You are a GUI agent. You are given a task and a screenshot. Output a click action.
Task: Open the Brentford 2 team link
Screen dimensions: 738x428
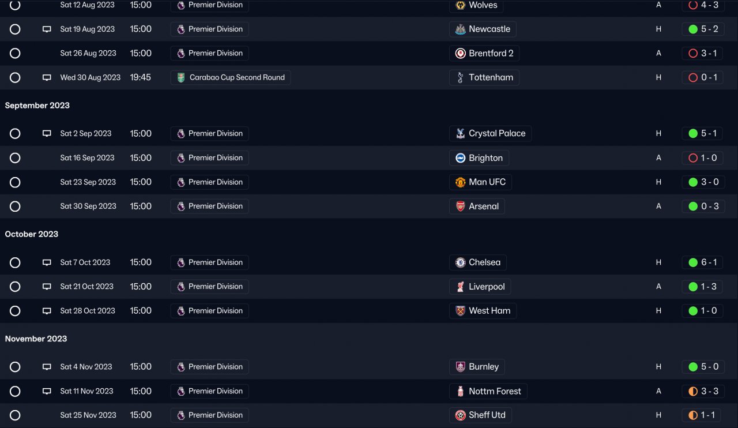coord(491,54)
